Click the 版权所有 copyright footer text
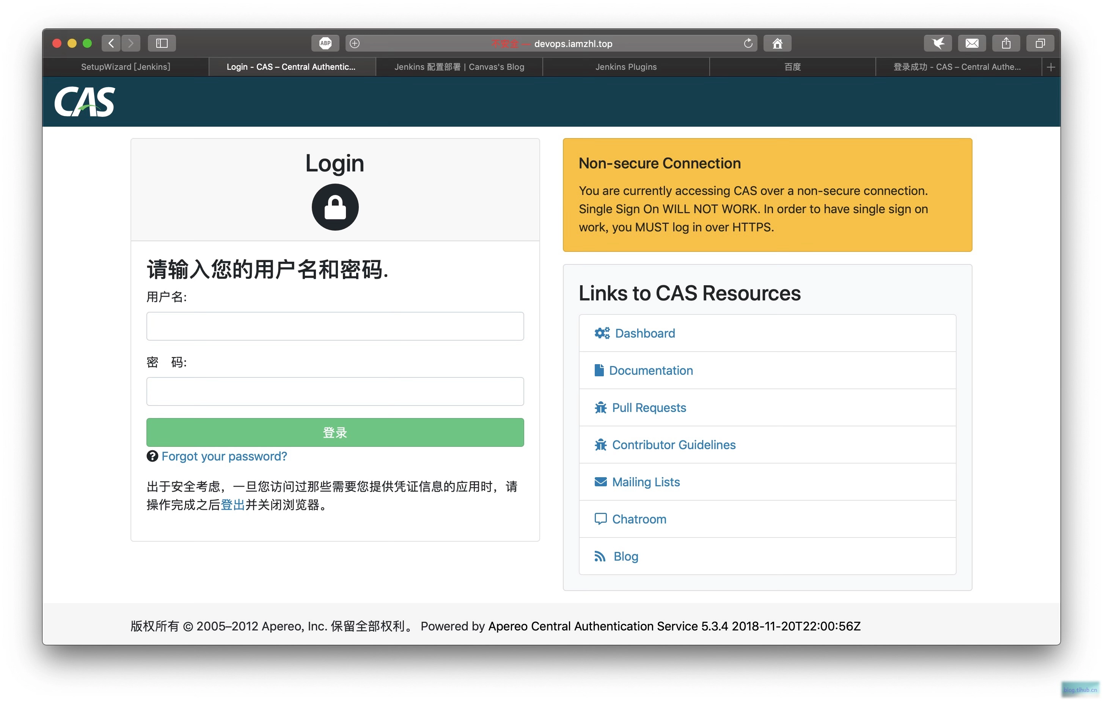This screenshot has height=701, width=1103. coord(272,626)
